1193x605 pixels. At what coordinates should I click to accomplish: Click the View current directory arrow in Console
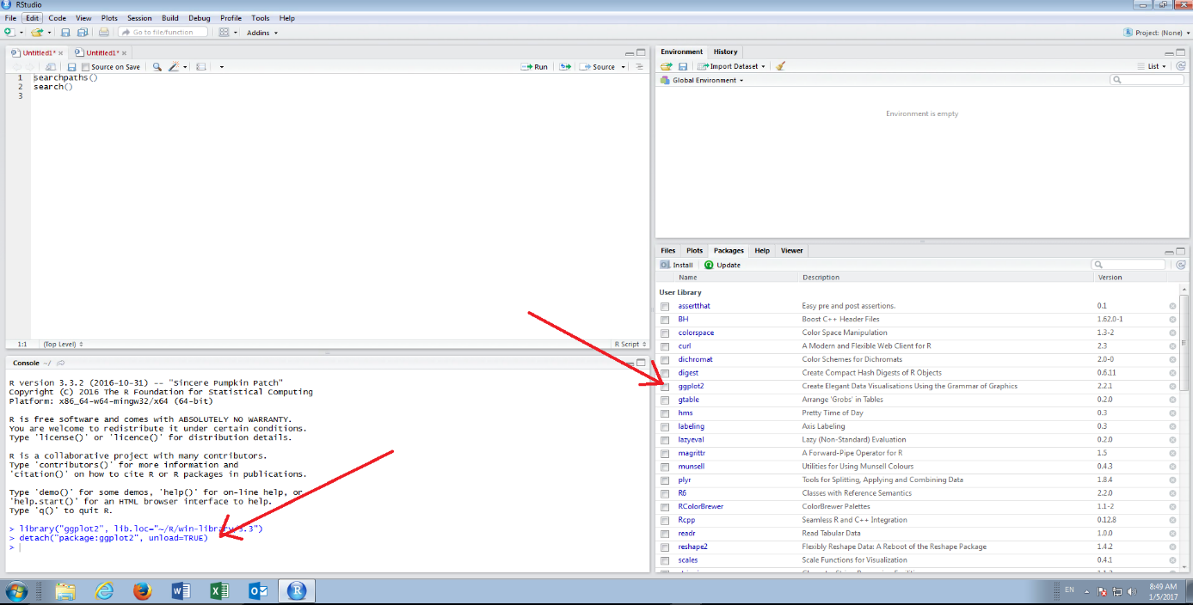61,363
